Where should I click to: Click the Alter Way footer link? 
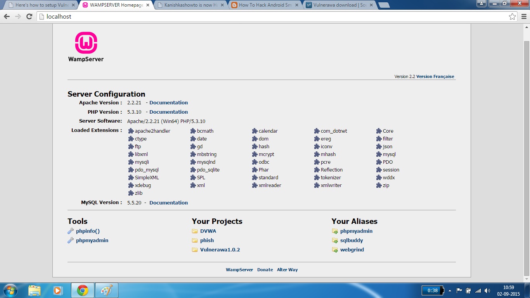tap(287, 270)
